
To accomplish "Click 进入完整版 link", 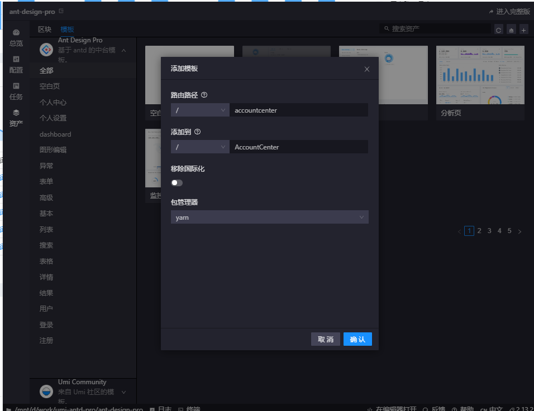I will tap(509, 12).
